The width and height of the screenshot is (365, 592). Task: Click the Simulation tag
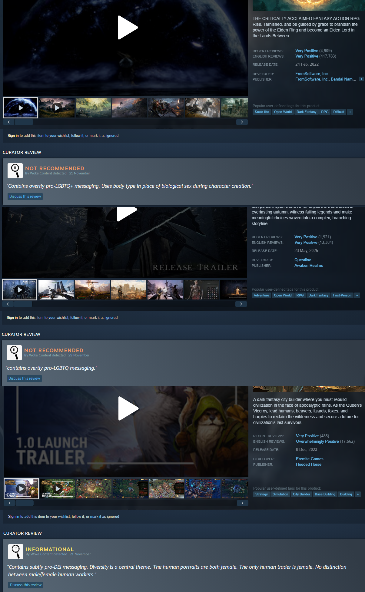click(280, 494)
